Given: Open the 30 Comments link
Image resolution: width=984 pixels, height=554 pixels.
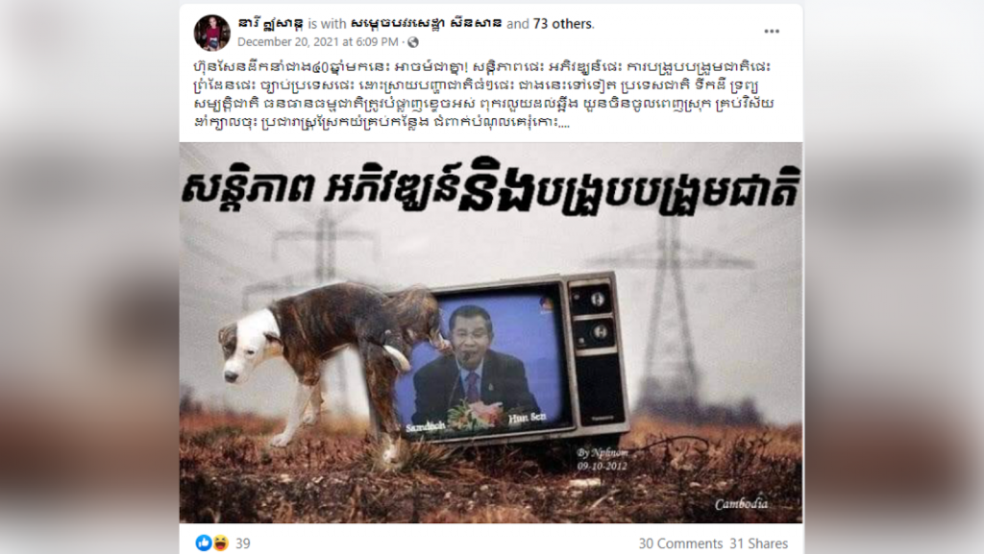Looking at the screenshot, I should tap(680, 543).
